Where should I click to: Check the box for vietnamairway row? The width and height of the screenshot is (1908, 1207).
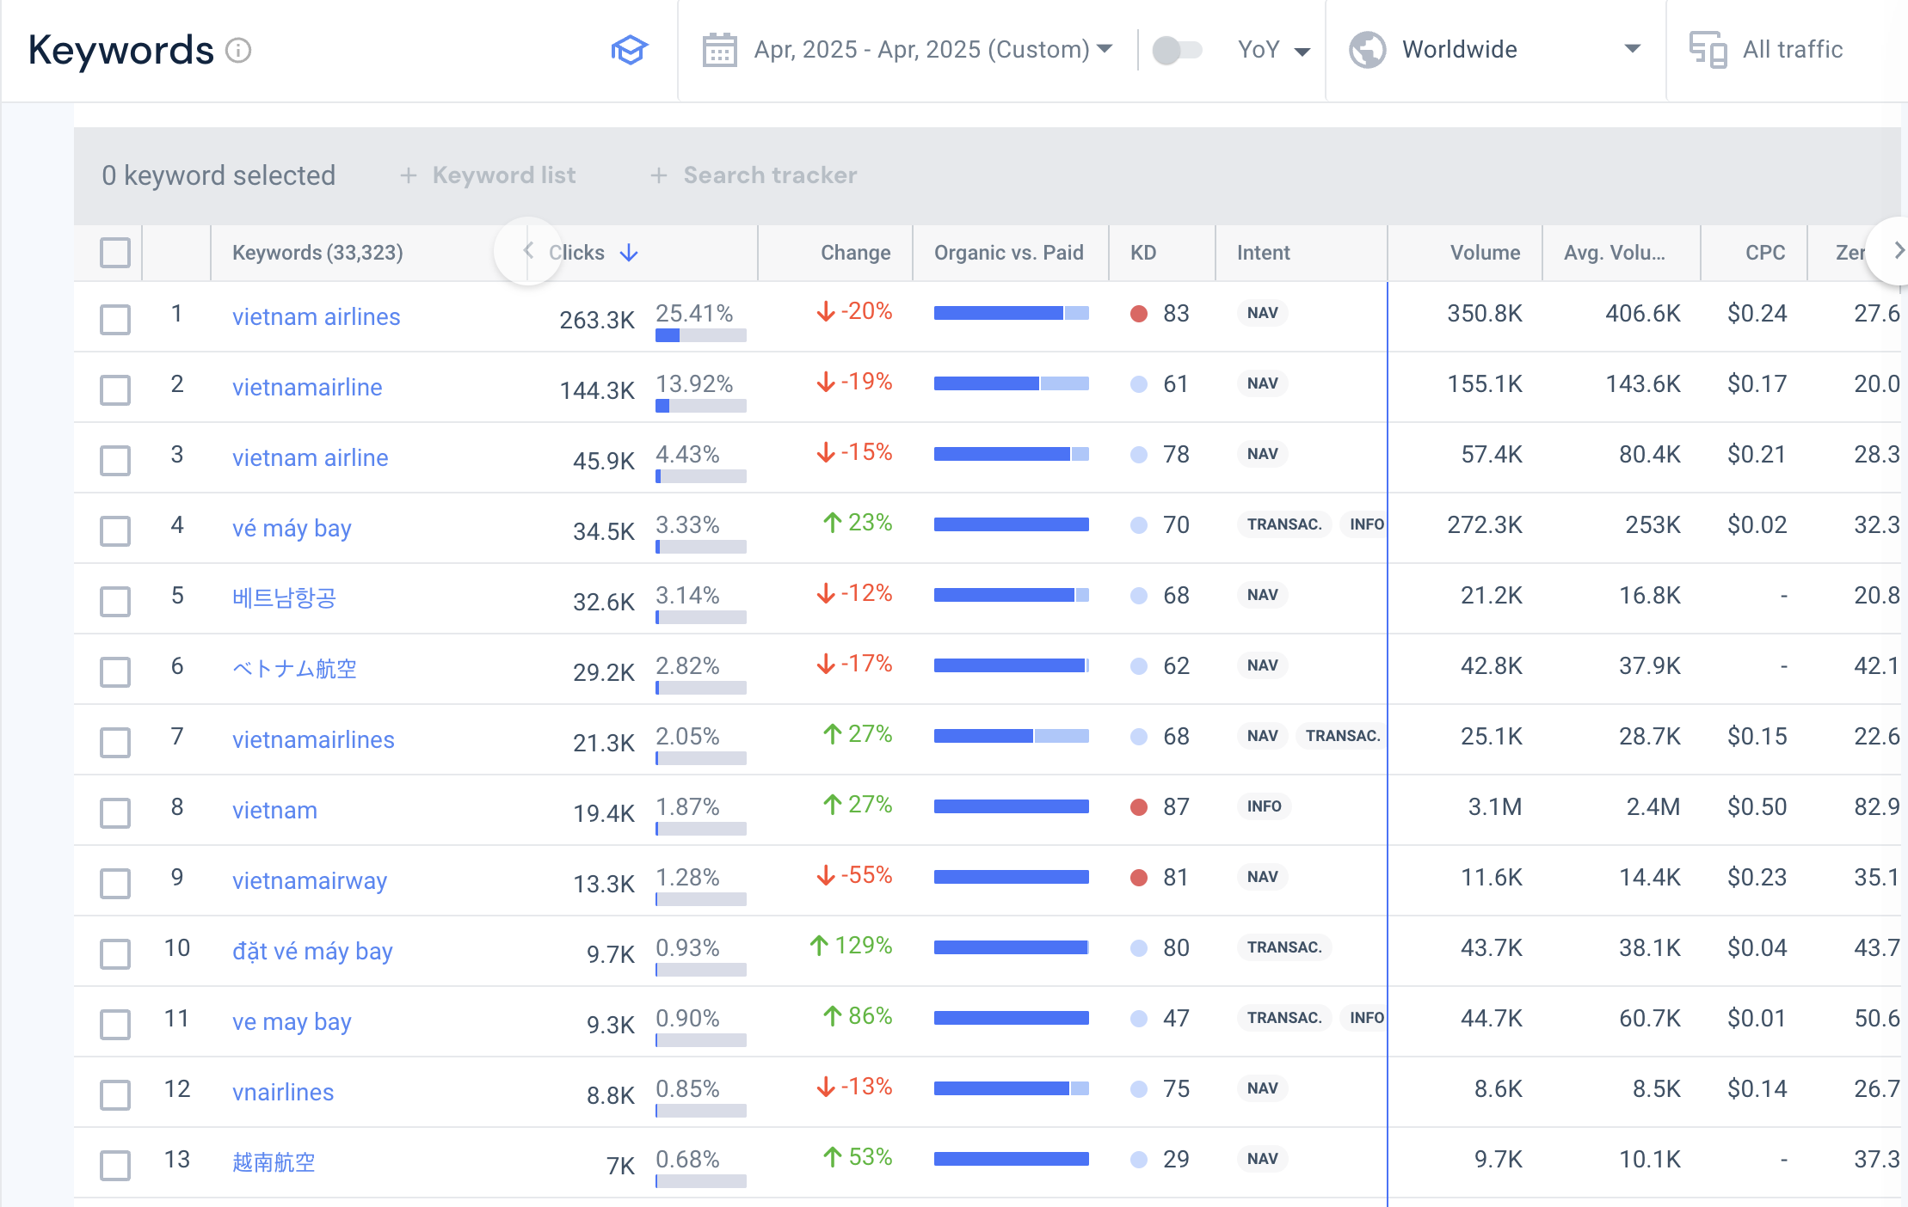[115, 883]
